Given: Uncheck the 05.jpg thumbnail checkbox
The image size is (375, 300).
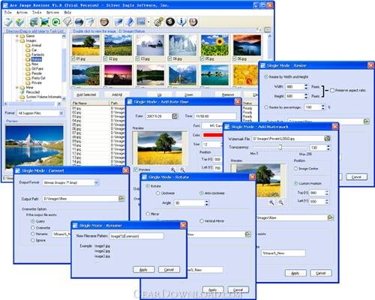Looking at the screenshot, I should pos(202,58).
